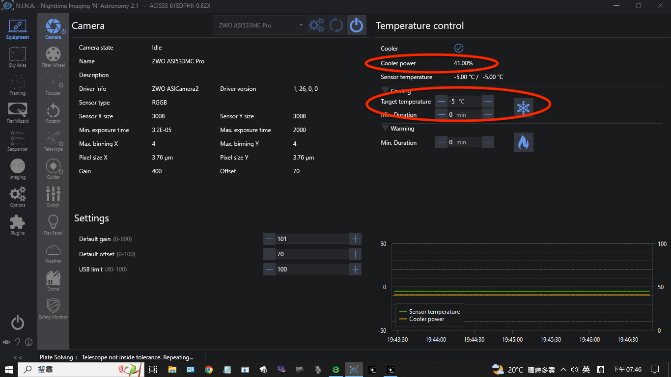Click the USB limit input field
671x377 pixels.
click(312, 269)
